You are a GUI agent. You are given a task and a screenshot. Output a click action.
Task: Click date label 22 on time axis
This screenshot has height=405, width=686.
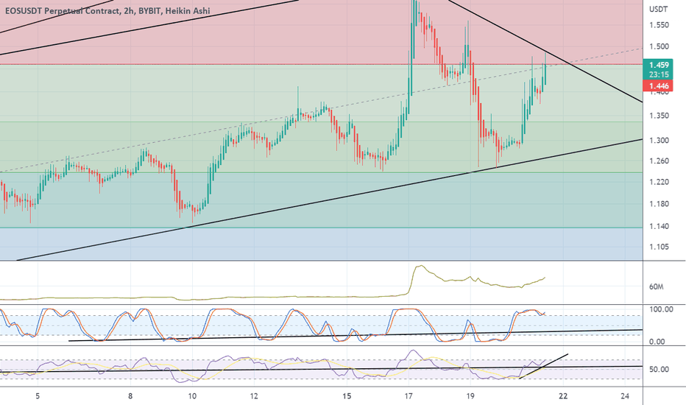click(563, 396)
